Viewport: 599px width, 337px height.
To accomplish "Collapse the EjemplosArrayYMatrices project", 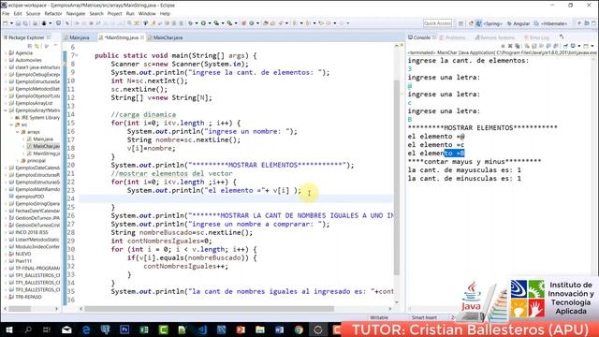I will 6,110.
